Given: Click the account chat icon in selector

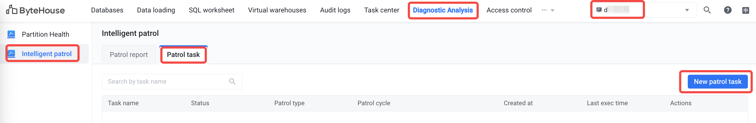Looking at the screenshot, I should coord(599,10).
